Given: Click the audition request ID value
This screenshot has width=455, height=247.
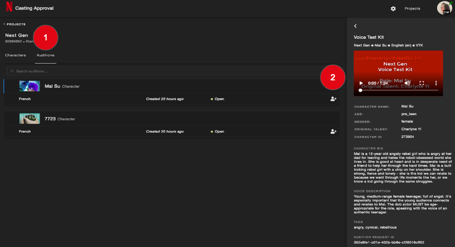Looking at the screenshot, I should pos(389,242).
